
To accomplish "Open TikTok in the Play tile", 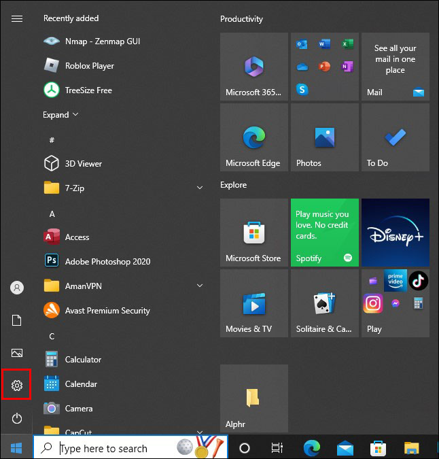I will (x=418, y=281).
